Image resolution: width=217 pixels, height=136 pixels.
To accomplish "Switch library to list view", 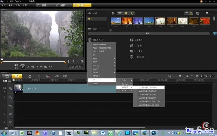I will coord(186,13).
